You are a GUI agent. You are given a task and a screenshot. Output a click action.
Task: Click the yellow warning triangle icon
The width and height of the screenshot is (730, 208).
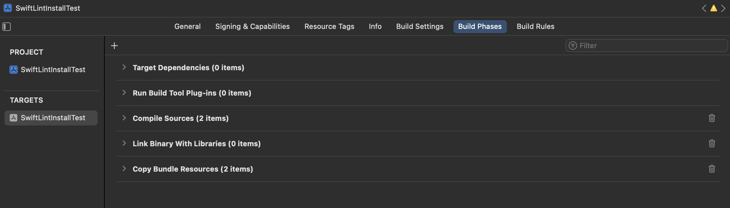click(x=714, y=8)
